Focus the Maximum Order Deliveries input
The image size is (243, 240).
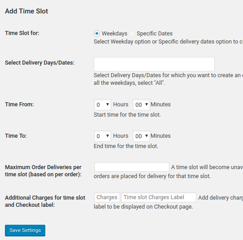tap(132, 167)
